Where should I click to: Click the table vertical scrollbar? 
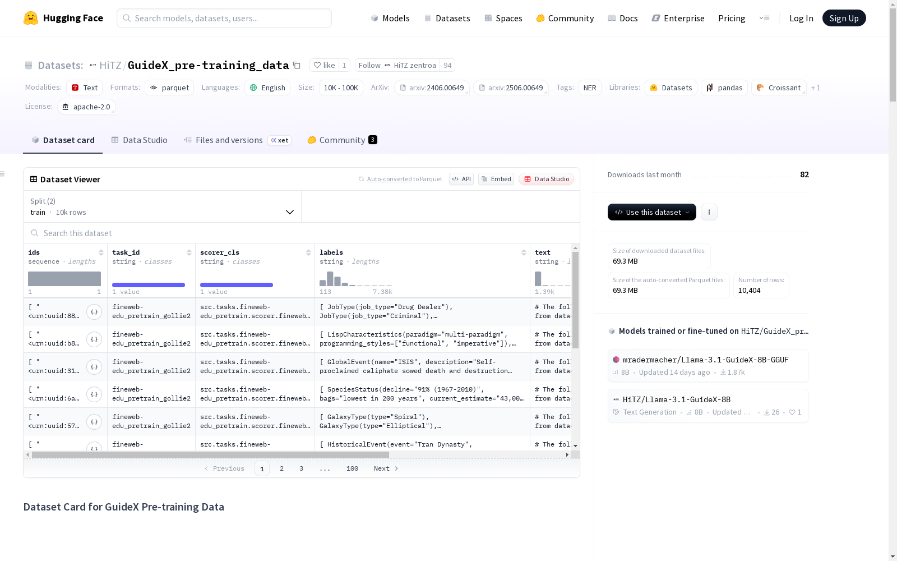(x=575, y=300)
